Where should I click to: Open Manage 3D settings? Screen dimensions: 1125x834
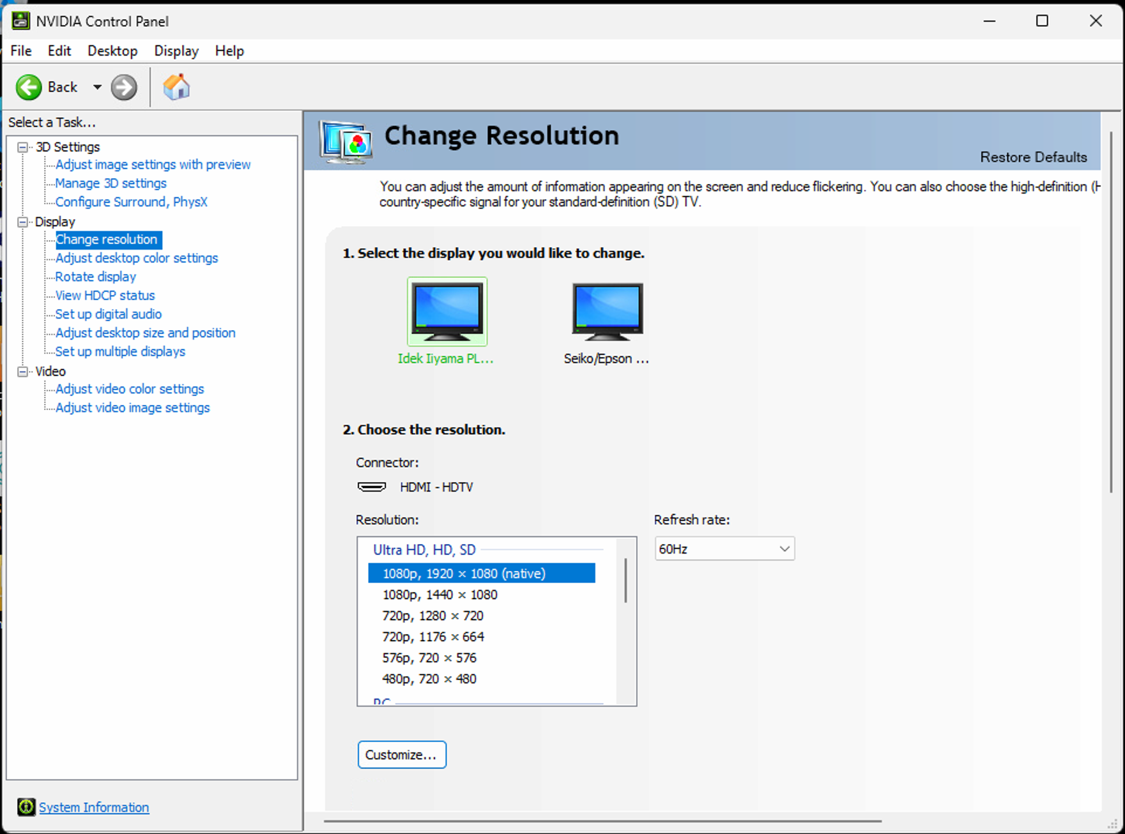(111, 183)
